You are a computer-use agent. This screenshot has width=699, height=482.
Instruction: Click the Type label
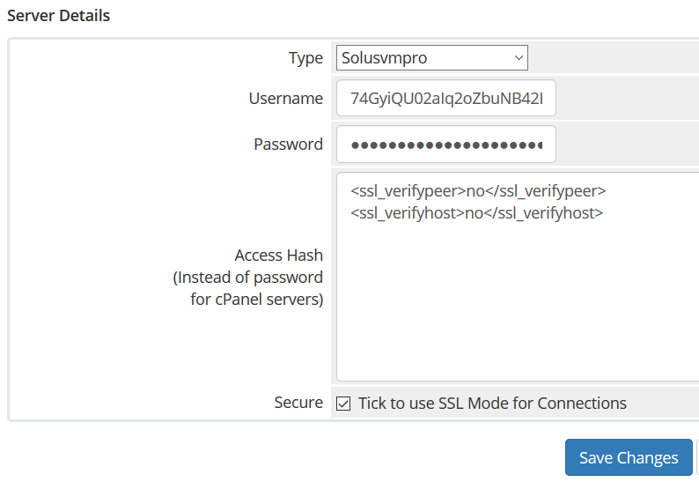click(x=305, y=58)
